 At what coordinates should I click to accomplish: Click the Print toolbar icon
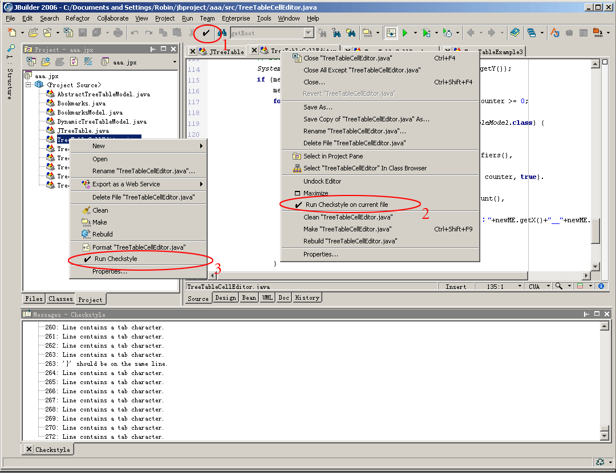(118, 33)
